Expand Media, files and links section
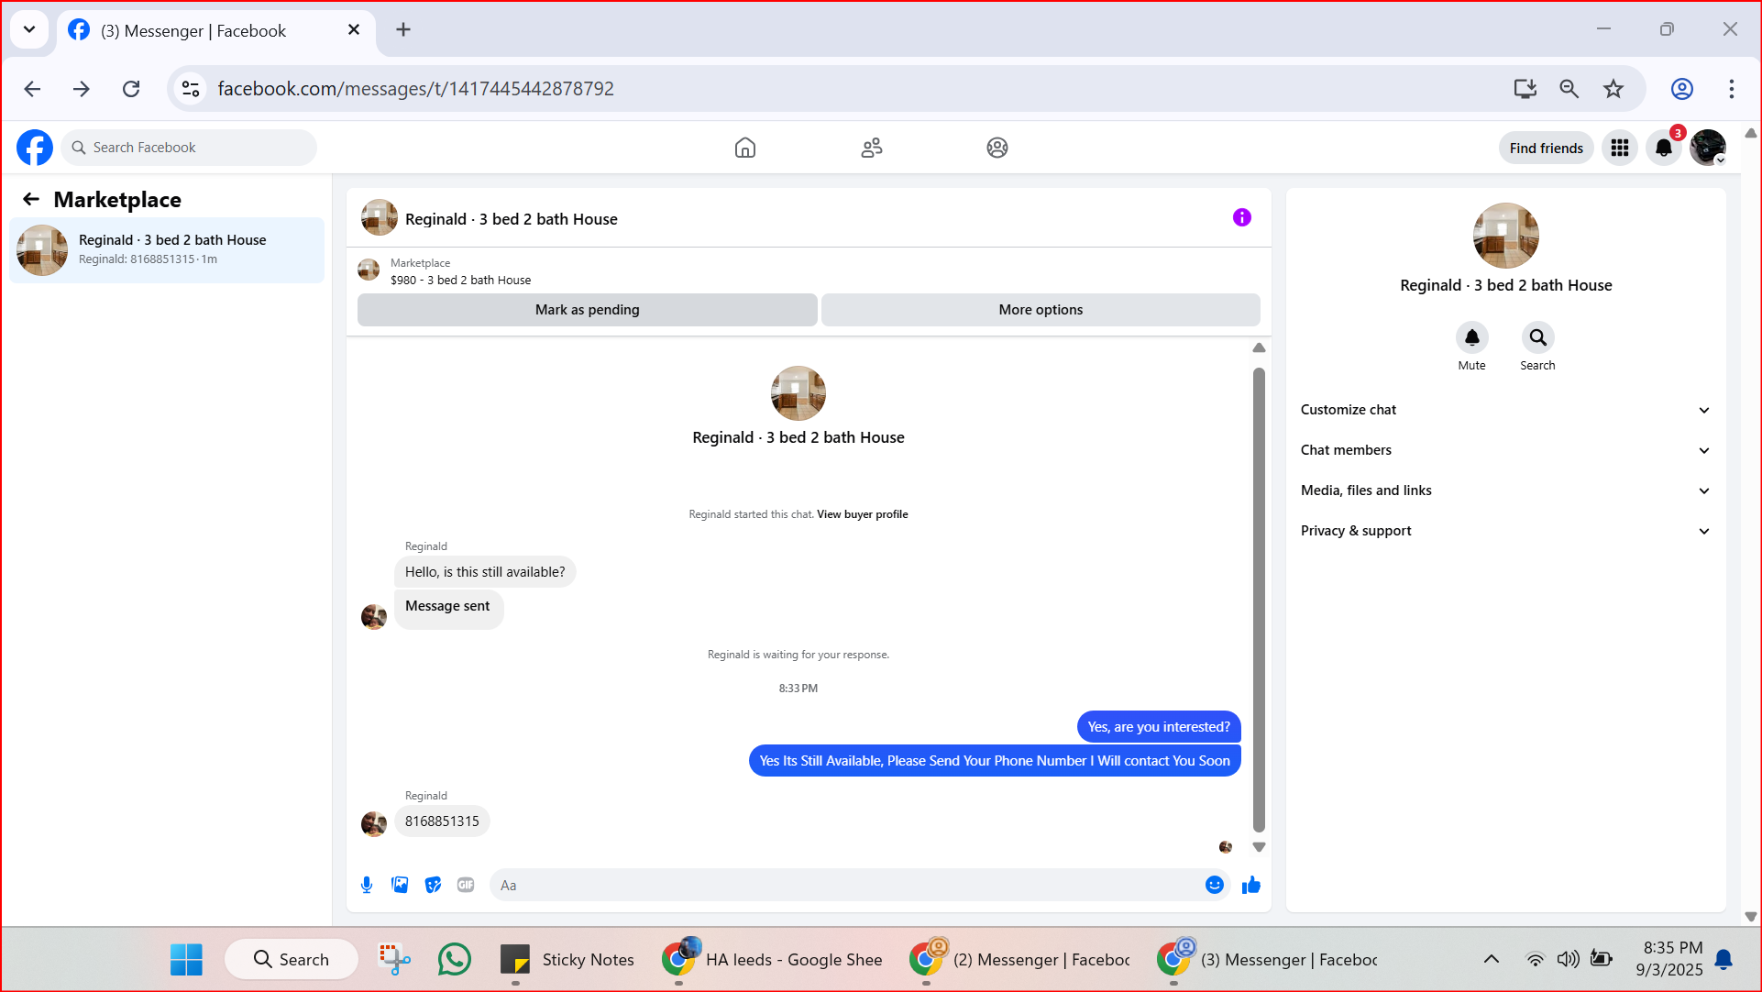 click(1506, 490)
